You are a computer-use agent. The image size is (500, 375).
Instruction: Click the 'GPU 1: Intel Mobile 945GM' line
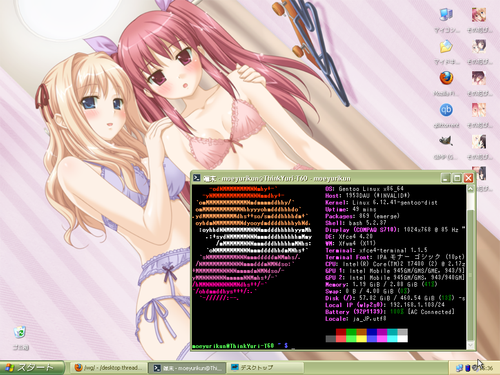395,271
